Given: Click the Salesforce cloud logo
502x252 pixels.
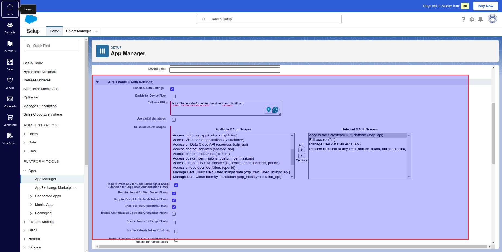Looking at the screenshot, I should coord(31,19).
